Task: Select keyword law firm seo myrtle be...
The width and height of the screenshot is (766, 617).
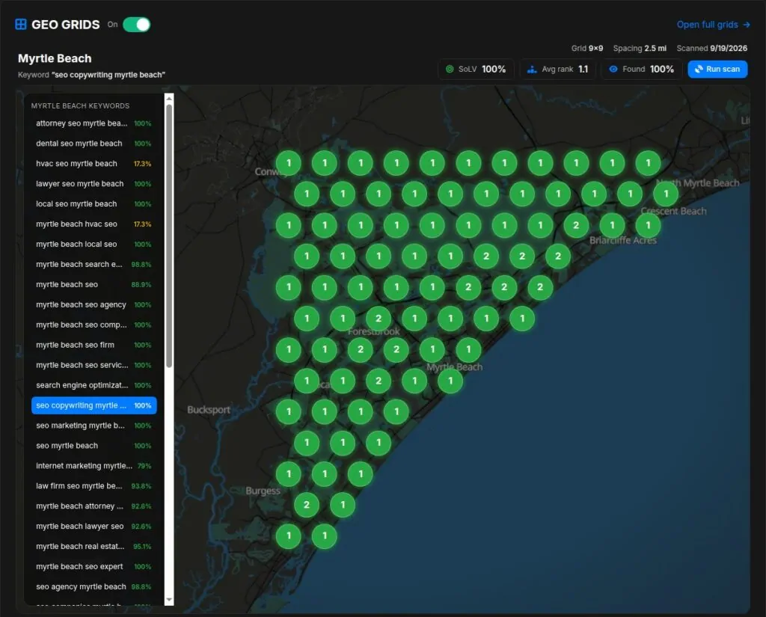Action: click(94, 485)
